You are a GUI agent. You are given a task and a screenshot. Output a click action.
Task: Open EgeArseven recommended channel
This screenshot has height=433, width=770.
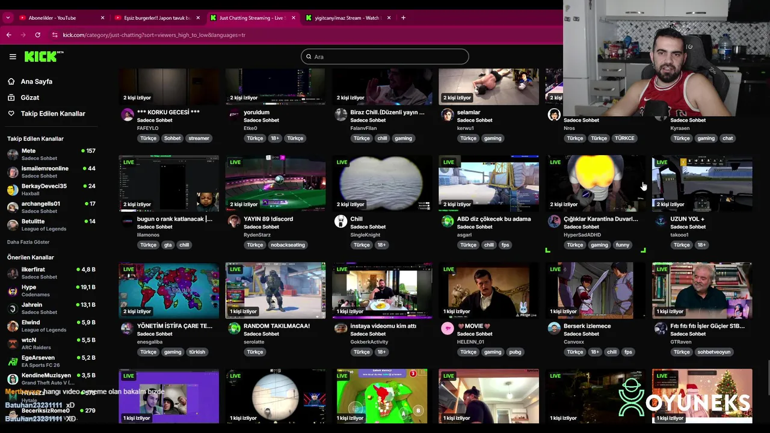coord(51,361)
